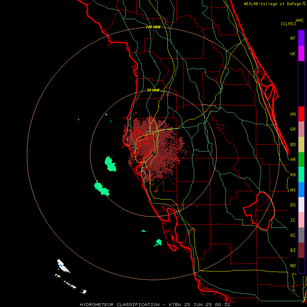Select the yellow BD legend color swatch
This screenshot has width=307, height=307.
tap(301, 145)
